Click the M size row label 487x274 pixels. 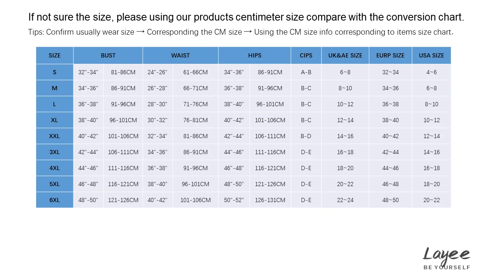[x=55, y=88]
